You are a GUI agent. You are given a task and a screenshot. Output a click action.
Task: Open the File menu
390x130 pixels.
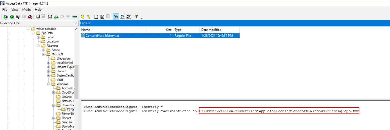(5, 10)
